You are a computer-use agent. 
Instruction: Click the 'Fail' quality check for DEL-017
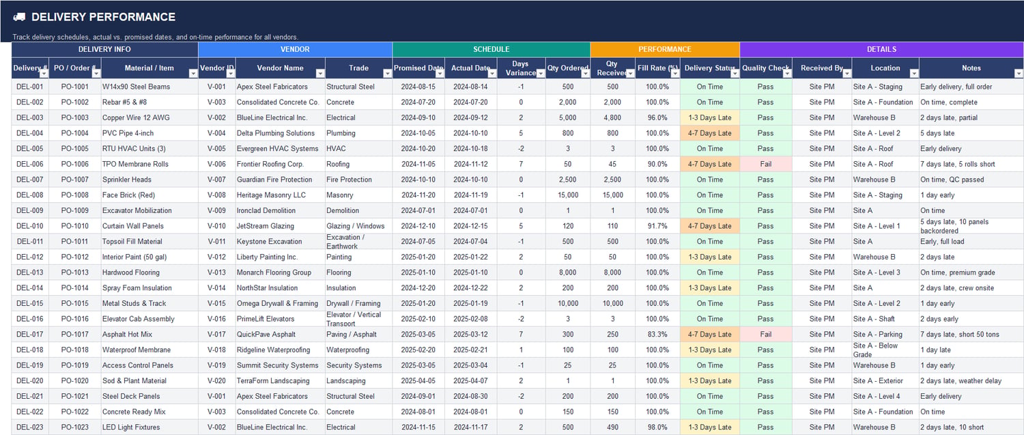click(x=766, y=335)
